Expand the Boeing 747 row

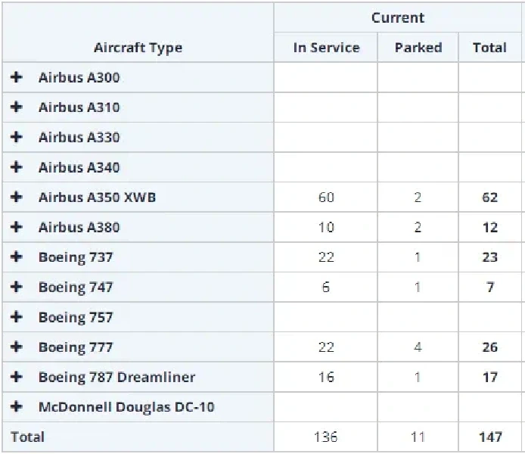[x=17, y=288]
